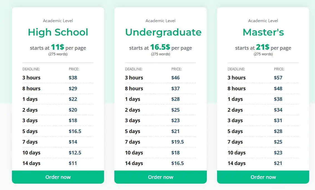Viewport: 315px width, 190px height.
Task: Click the $16.5 price for Undergraduate 14 days
Action: pos(178,163)
